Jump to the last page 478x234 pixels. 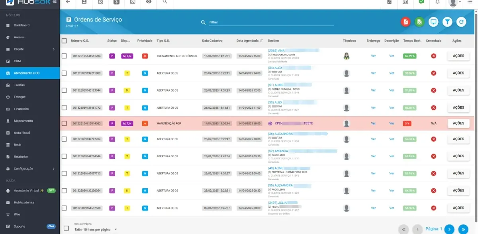pos(463,229)
